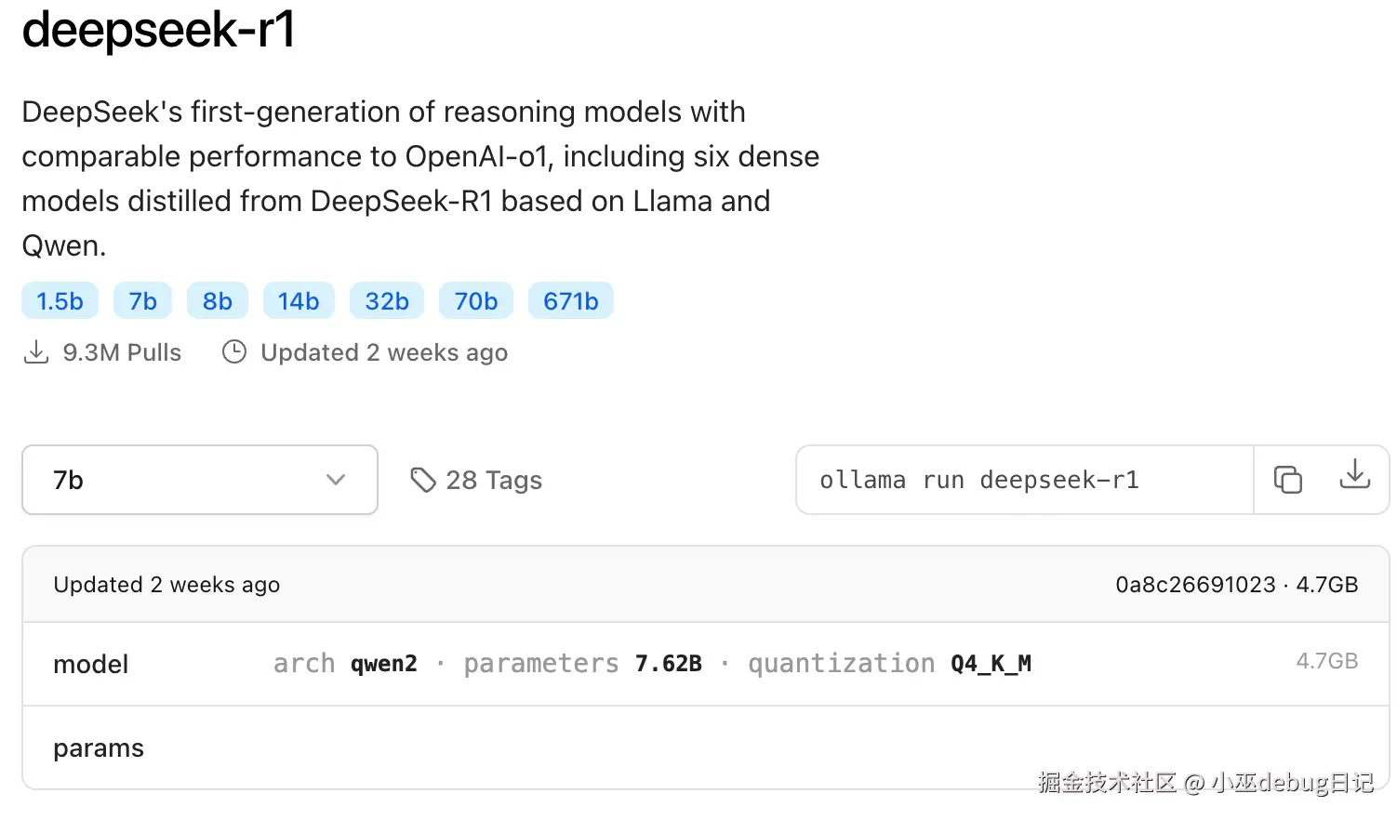Screen dimensions: 1397x820
Task: Open the params file row
Action: click(x=99, y=748)
